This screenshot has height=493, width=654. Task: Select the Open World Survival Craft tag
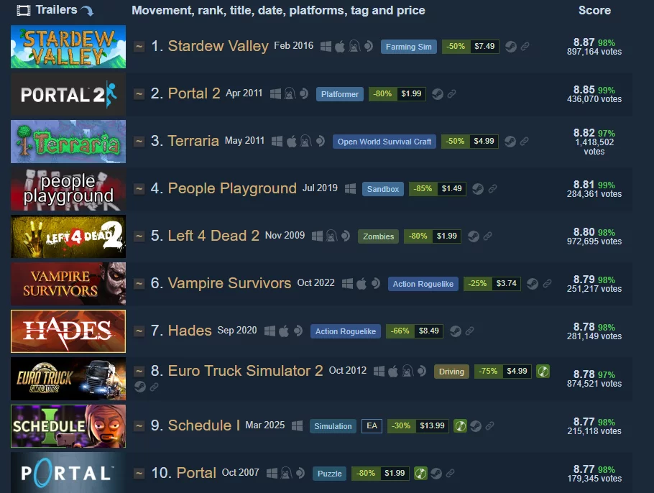(x=384, y=142)
